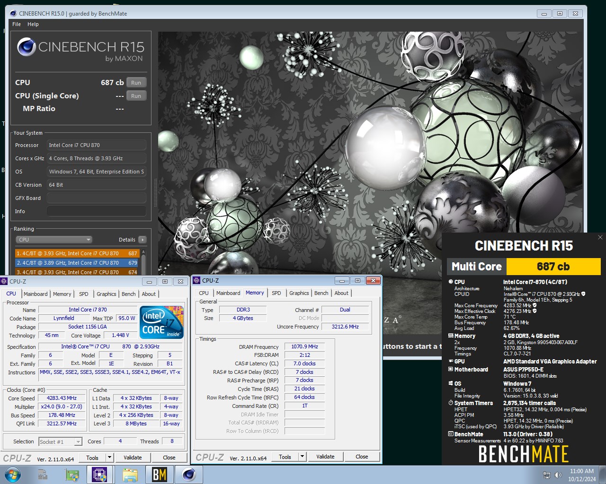Open Socket #1 selection dropdown
This screenshot has width=606, height=484.
point(61,441)
